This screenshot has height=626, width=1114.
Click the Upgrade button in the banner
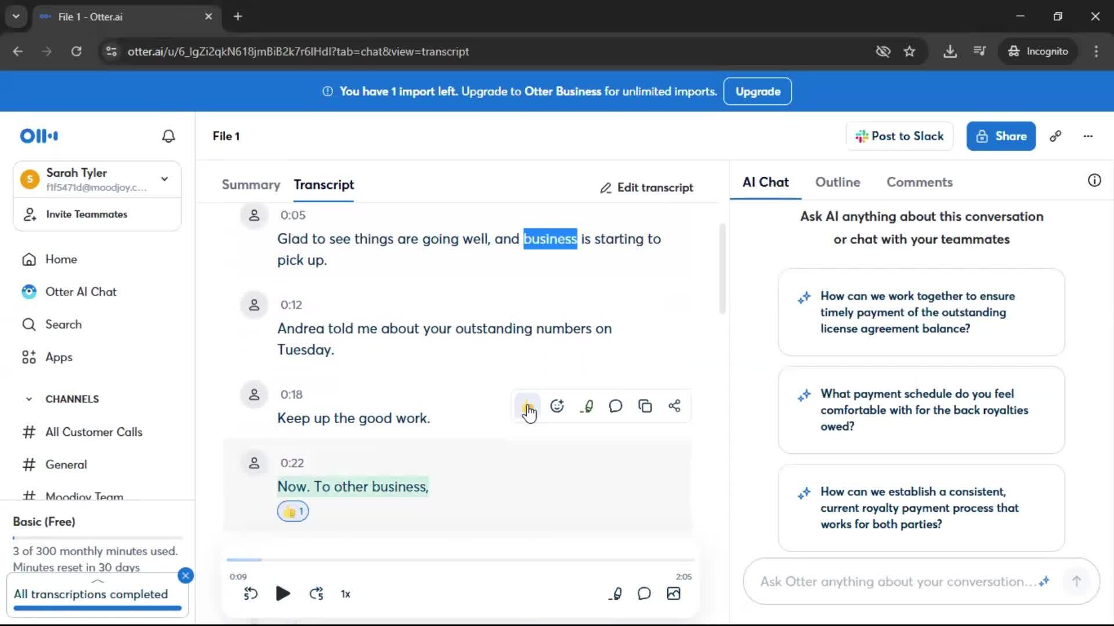(758, 91)
